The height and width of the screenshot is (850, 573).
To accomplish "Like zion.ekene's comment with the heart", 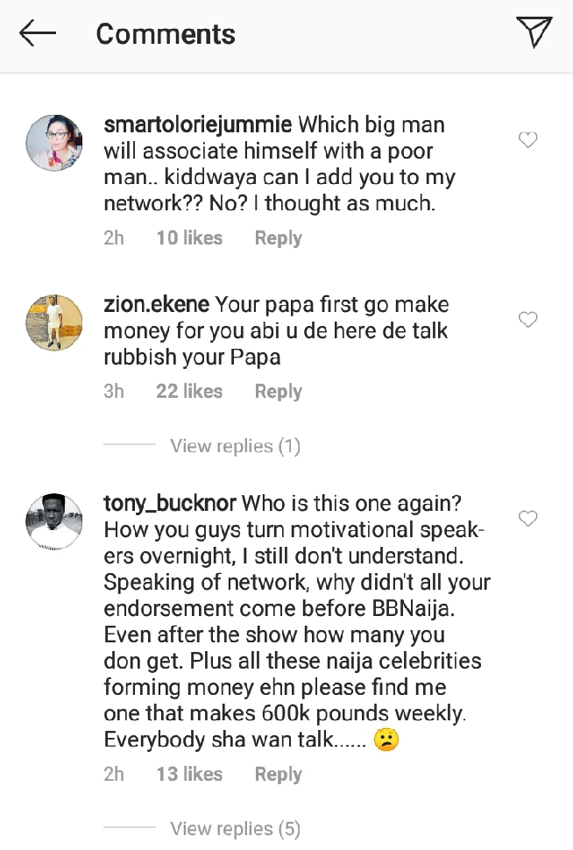I will click(527, 320).
